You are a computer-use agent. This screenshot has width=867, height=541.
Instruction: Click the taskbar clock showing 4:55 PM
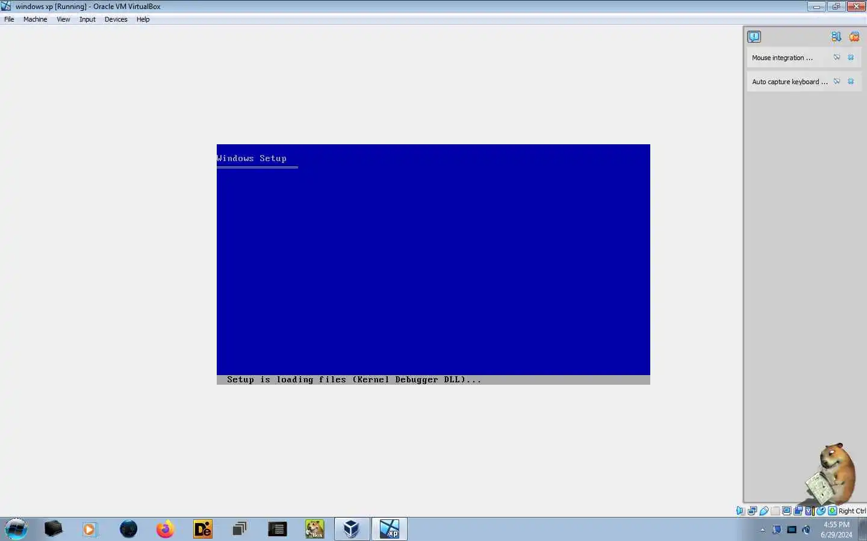(836, 529)
